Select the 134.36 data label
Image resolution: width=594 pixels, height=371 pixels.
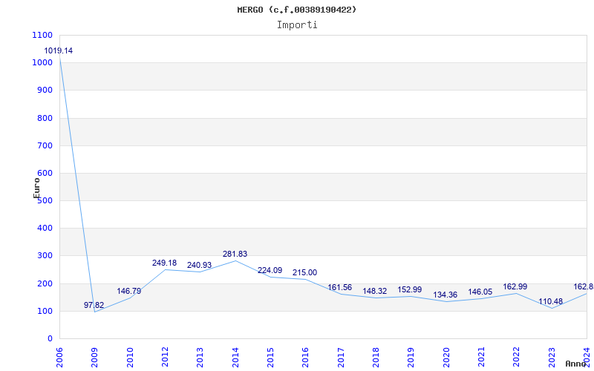(445, 295)
